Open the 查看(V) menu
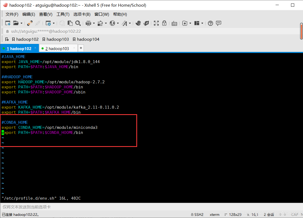This screenshot has width=303, height=218. click(x=46, y=14)
